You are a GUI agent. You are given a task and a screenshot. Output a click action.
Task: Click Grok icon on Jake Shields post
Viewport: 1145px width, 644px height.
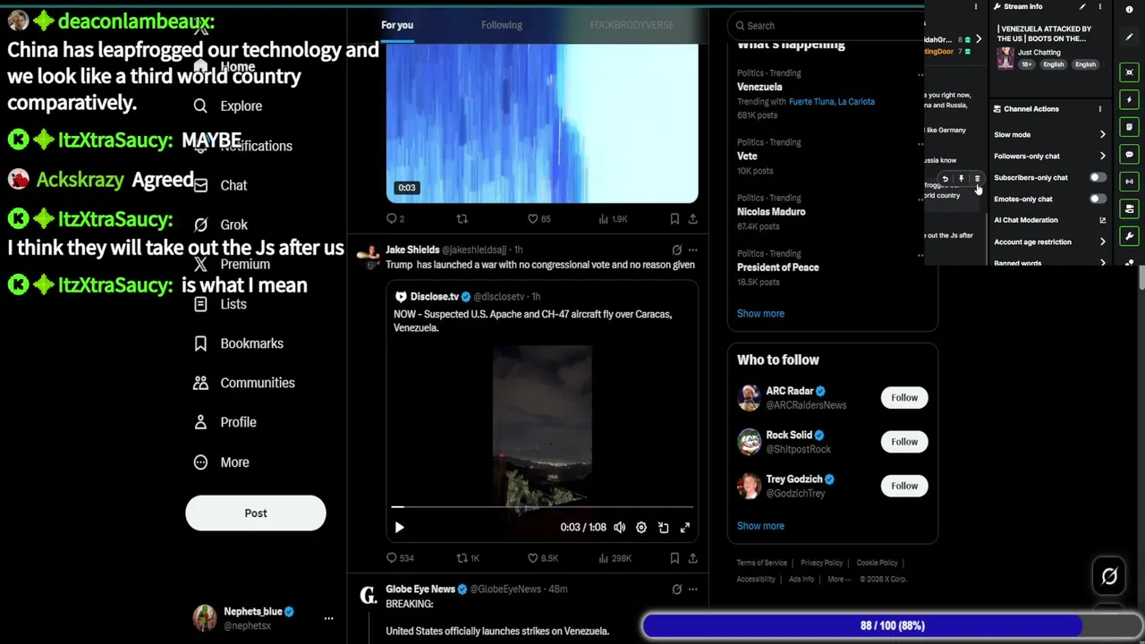(676, 250)
